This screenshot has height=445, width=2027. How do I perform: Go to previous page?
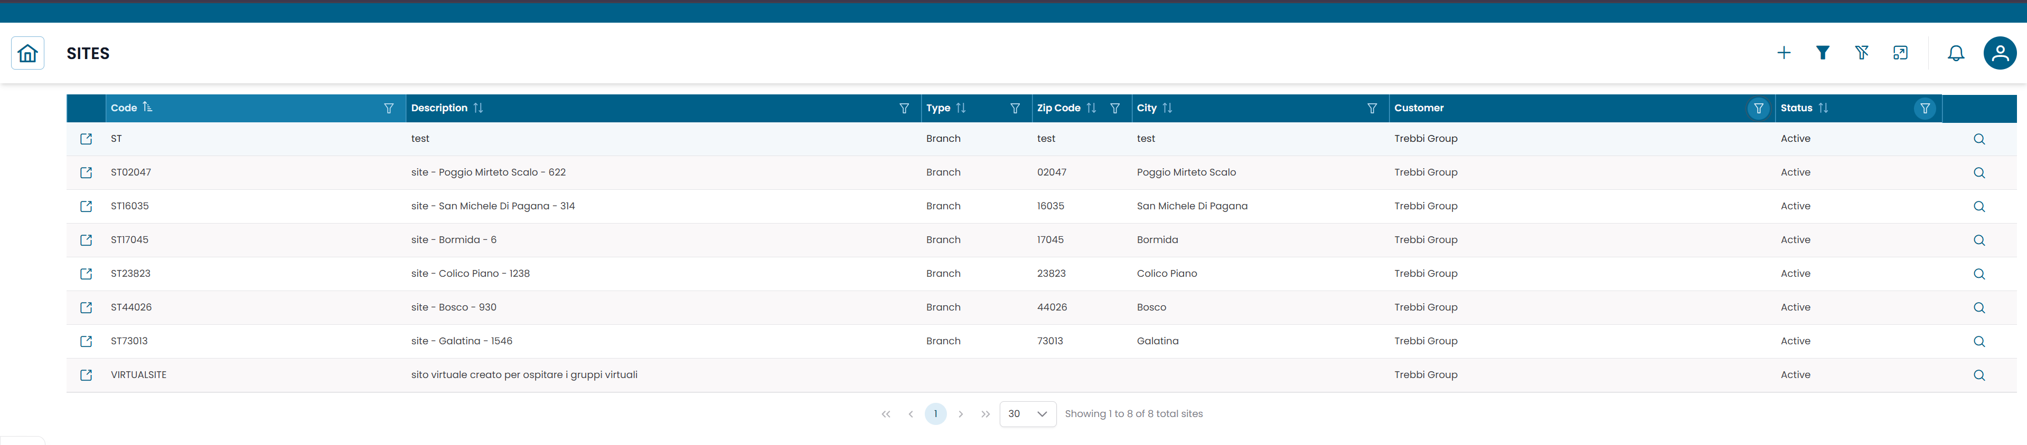pyautogui.click(x=911, y=414)
